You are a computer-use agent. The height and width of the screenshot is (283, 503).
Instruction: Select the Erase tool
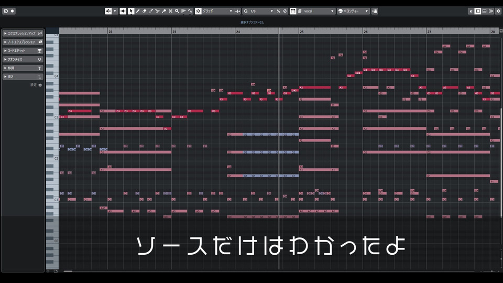145,11
